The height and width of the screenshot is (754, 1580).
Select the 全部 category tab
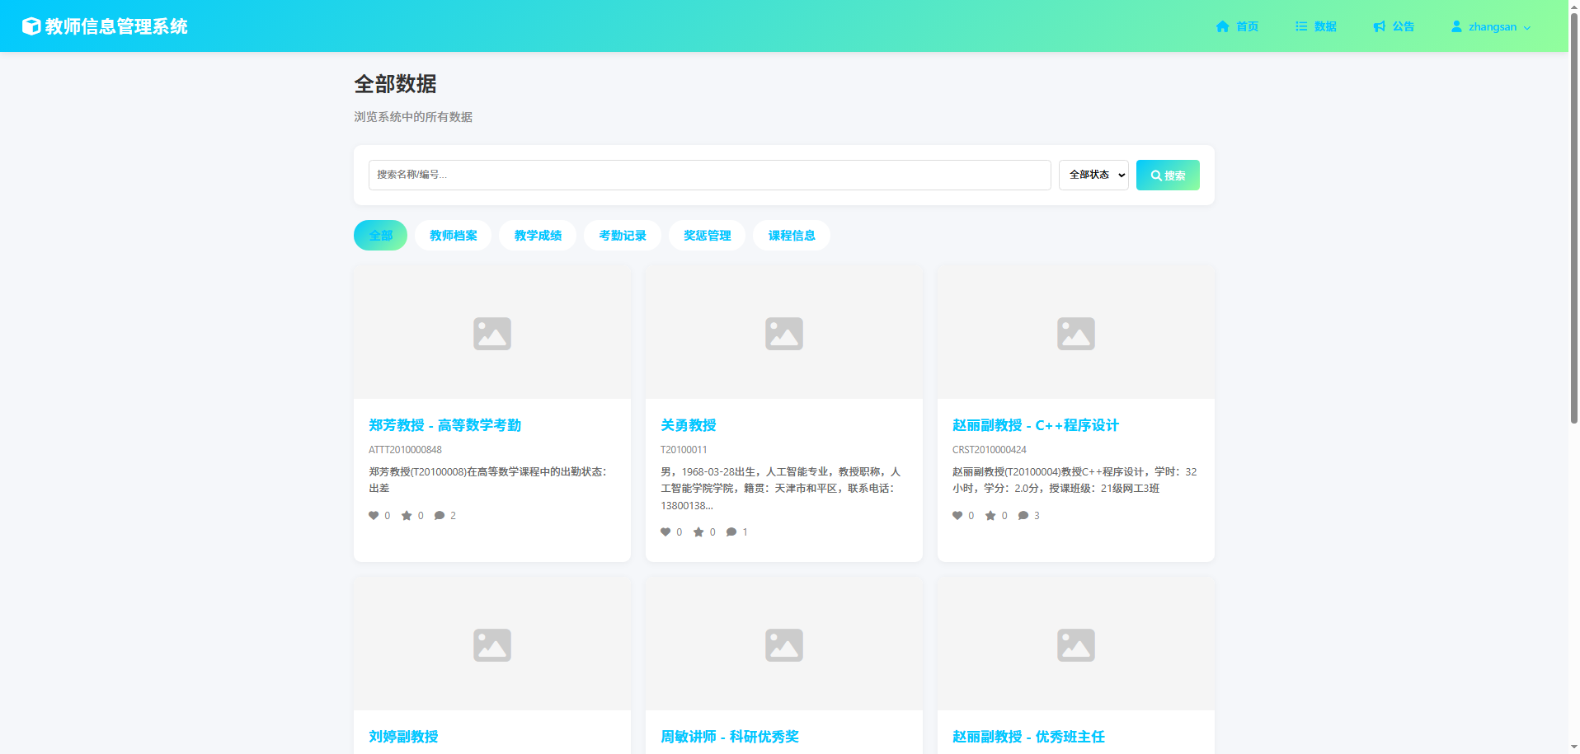pyautogui.click(x=380, y=235)
